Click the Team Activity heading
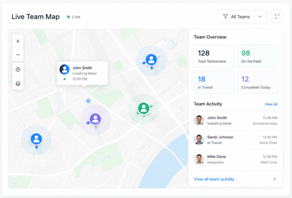The image size is (292, 198). point(208,104)
